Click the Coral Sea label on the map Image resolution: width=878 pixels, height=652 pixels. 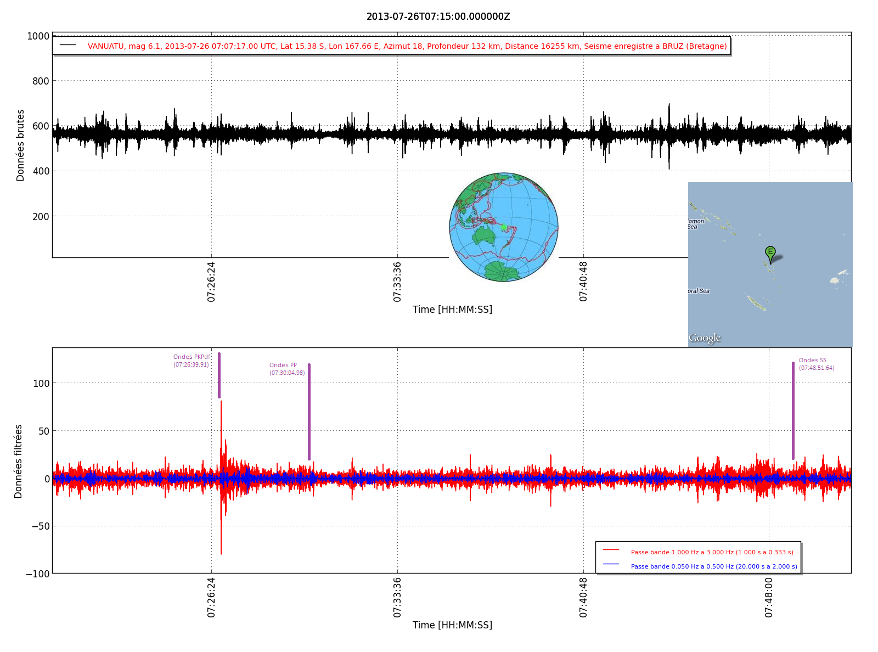click(699, 291)
